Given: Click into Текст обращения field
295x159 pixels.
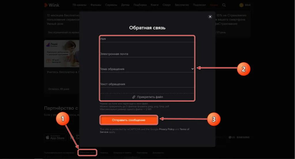Looking at the screenshot, I should tap(147, 84).
